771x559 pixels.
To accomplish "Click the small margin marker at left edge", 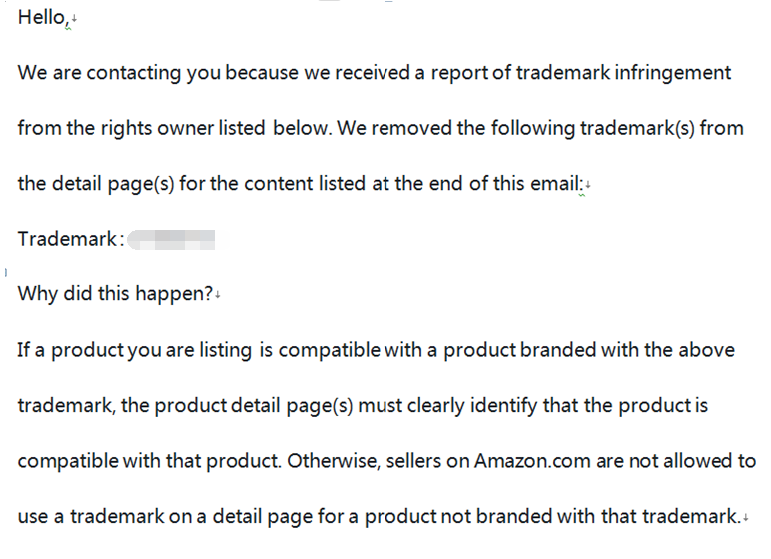I will pyautogui.click(x=5, y=272).
